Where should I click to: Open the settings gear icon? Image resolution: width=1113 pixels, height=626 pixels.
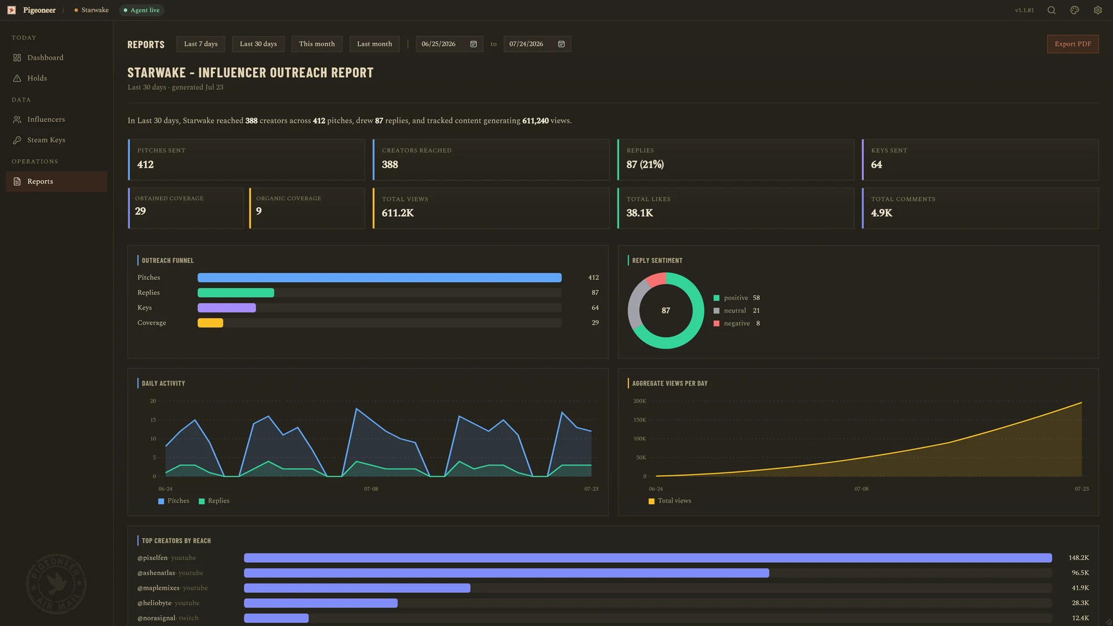pos(1098,10)
